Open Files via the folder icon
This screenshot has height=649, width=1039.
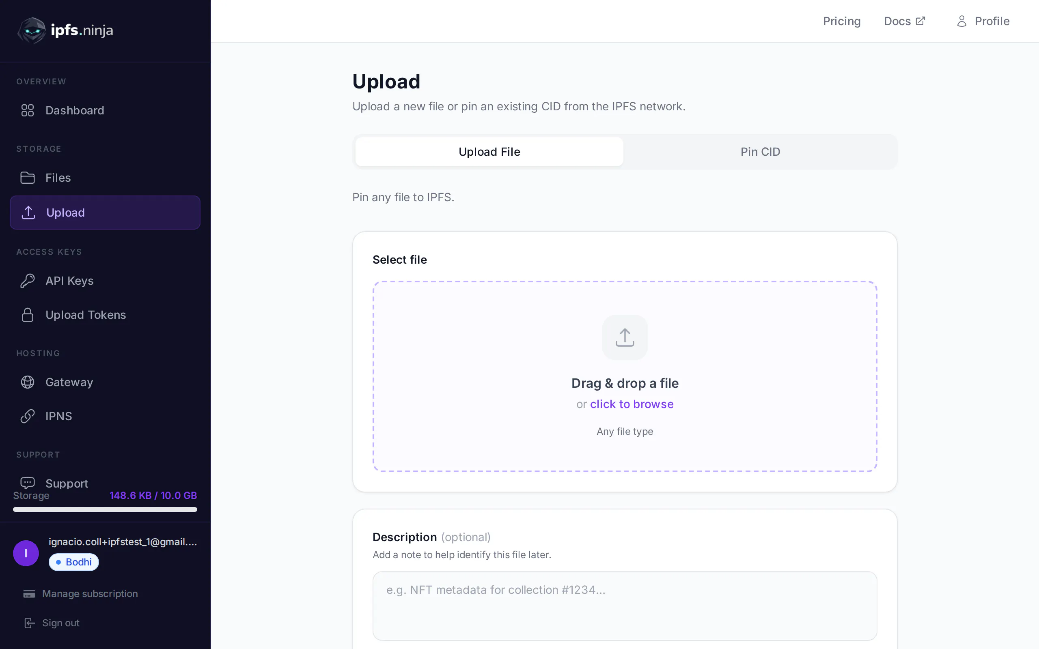pyautogui.click(x=28, y=178)
